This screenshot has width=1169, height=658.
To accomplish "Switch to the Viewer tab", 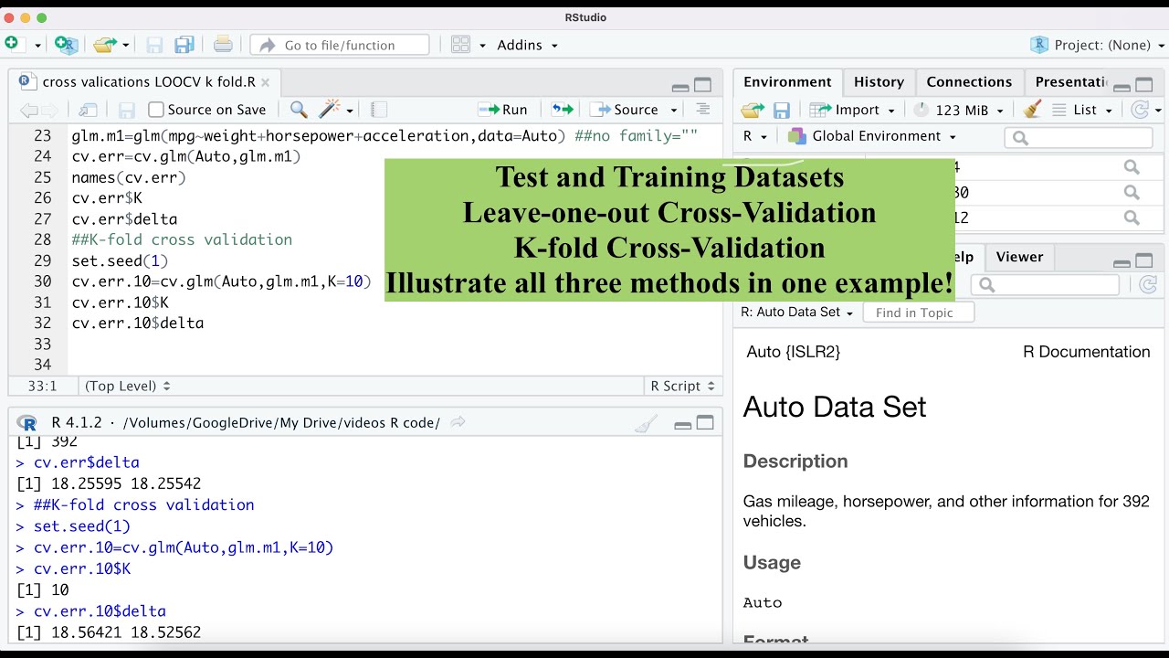I will [x=1019, y=257].
